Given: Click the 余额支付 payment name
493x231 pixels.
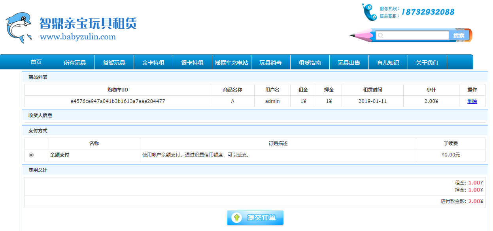Looking at the screenshot, I should pyautogui.click(x=59, y=155).
